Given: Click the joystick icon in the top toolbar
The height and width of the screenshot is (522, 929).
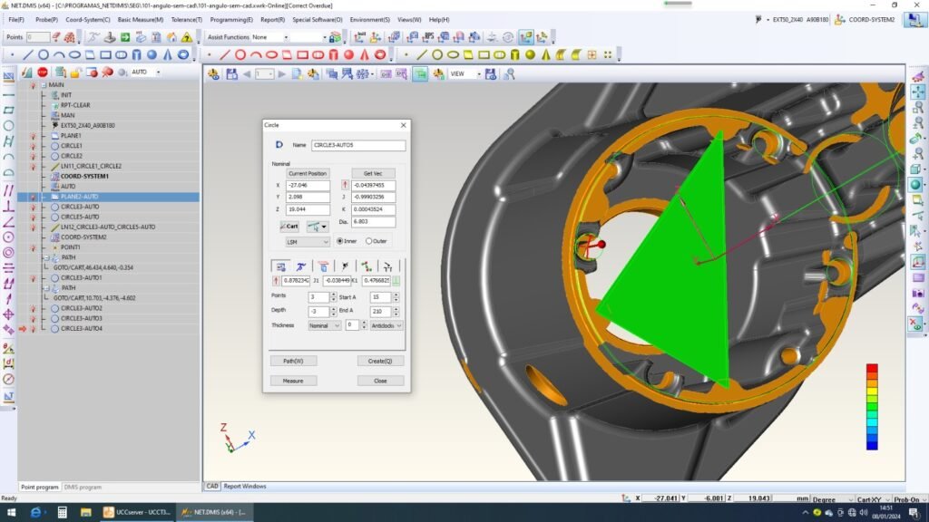Looking at the screenshot, I should tap(109, 38).
